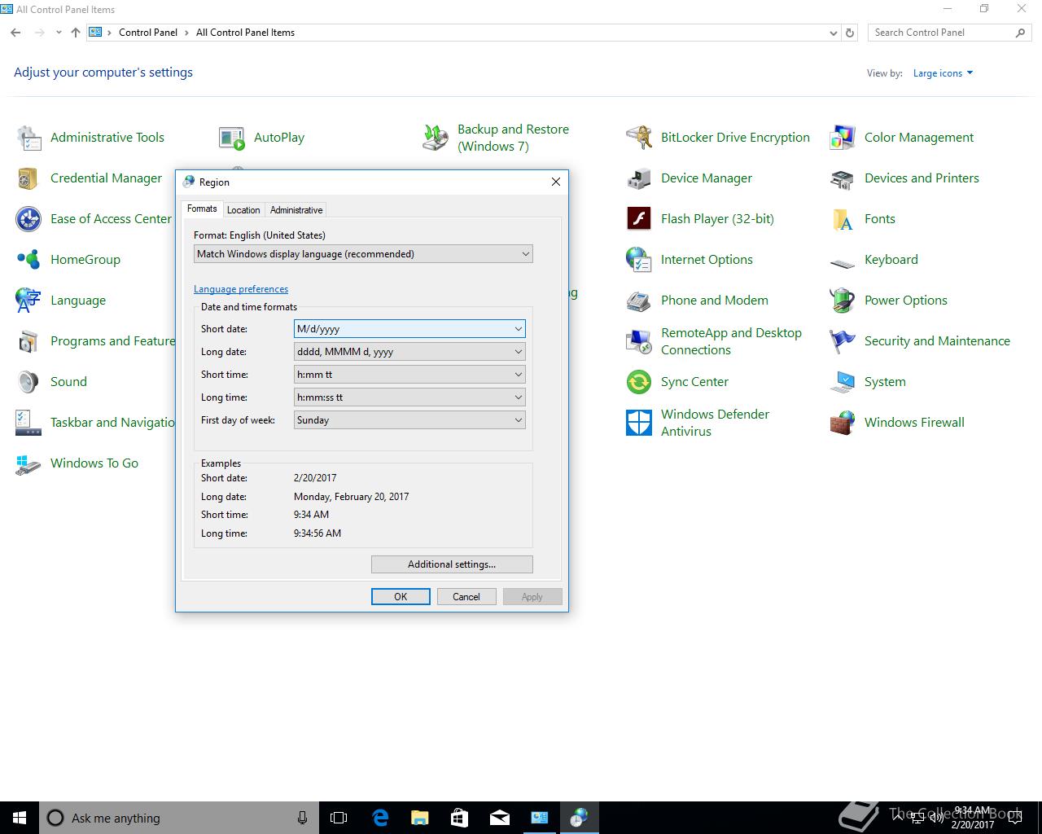
Task: Launch Microsoft Edge from the taskbar
Action: [x=379, y=818]
